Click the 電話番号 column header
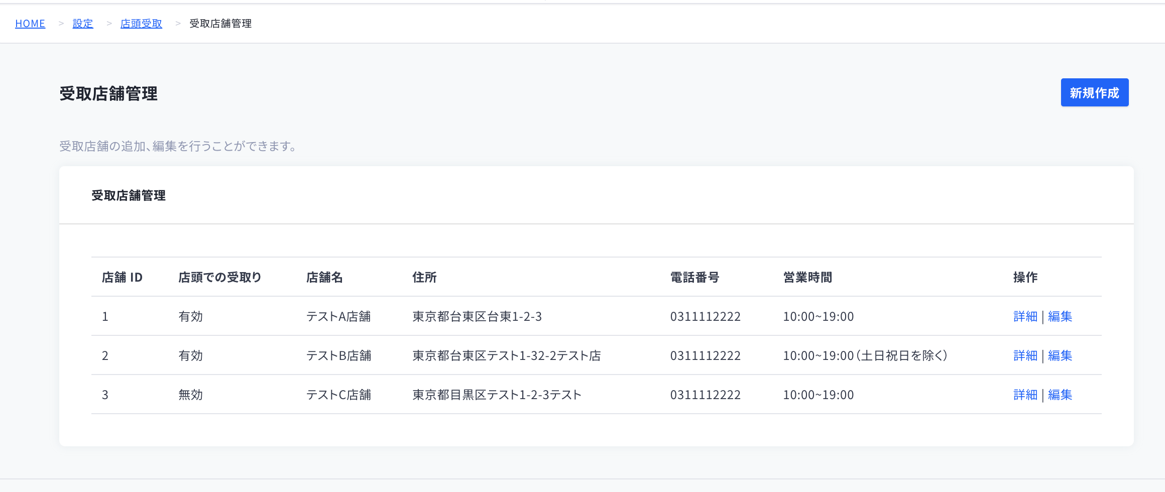Image resolution: width=1165 pixels, height=492 pixels. coord(695,277)
